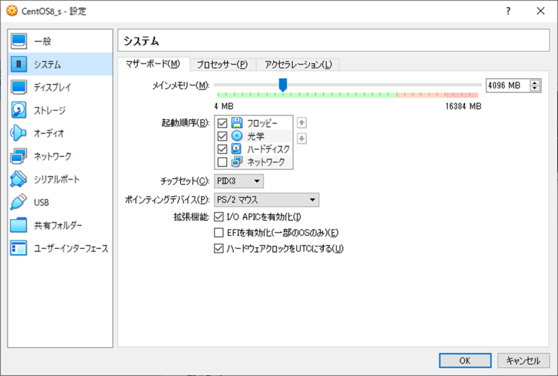Viewport: 558px width, 376px height.
Task: Open the チップセット PIIX3 dropdown
Action: [x=239, y=181]
